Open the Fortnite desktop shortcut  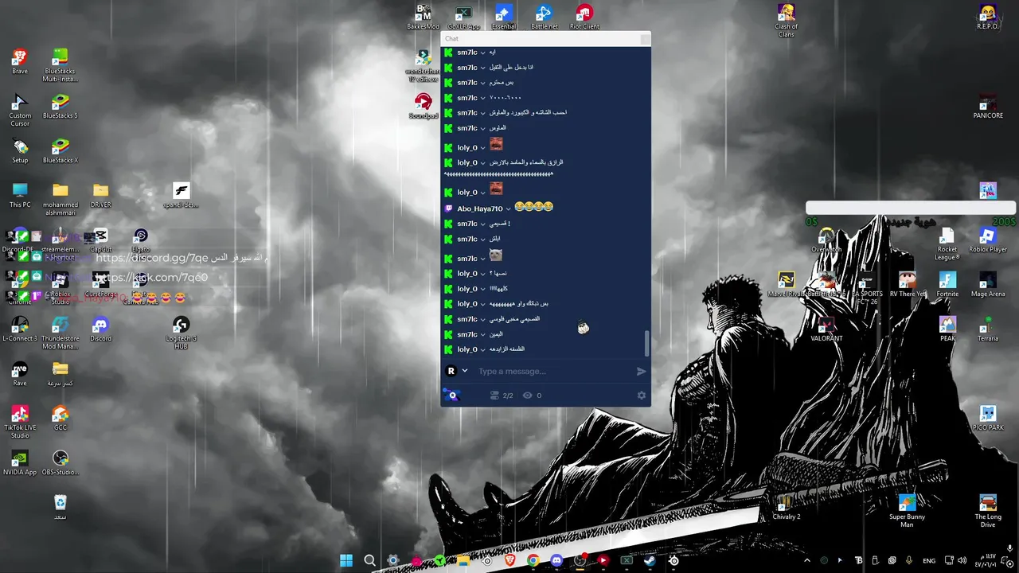click(x=947, y=284)
